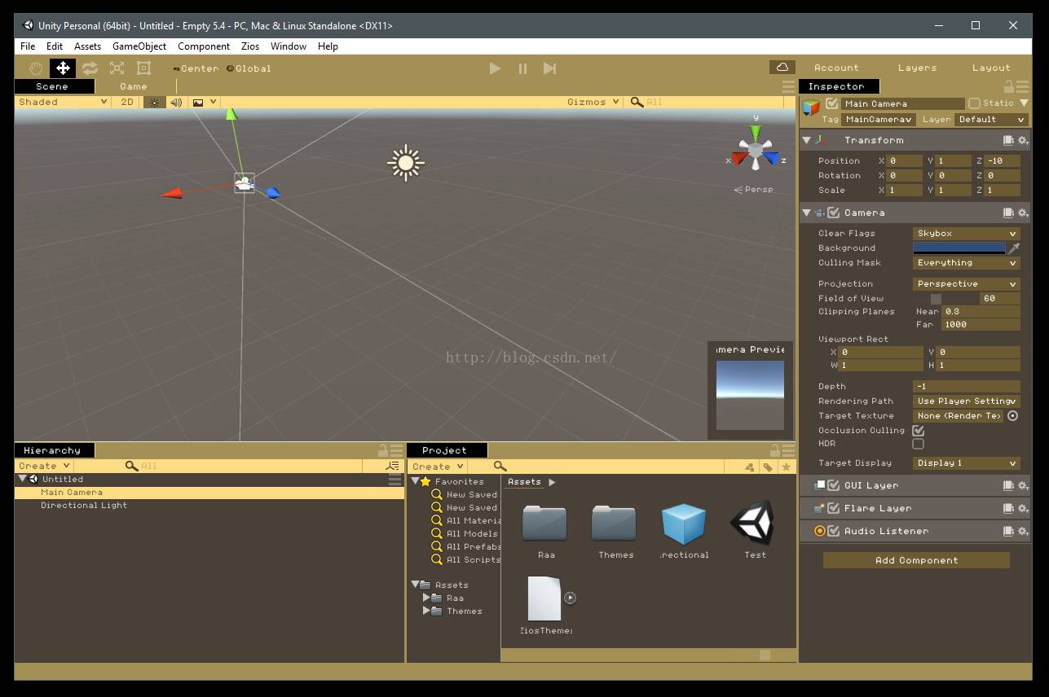Image resolution: width=1049 pixels, height=697 pixels.
Task: Select the blue cube prefab asset
Action: point(683,523)
